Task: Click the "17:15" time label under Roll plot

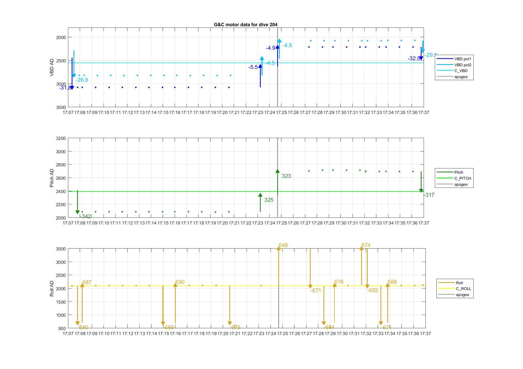Action: coord(164,333)
